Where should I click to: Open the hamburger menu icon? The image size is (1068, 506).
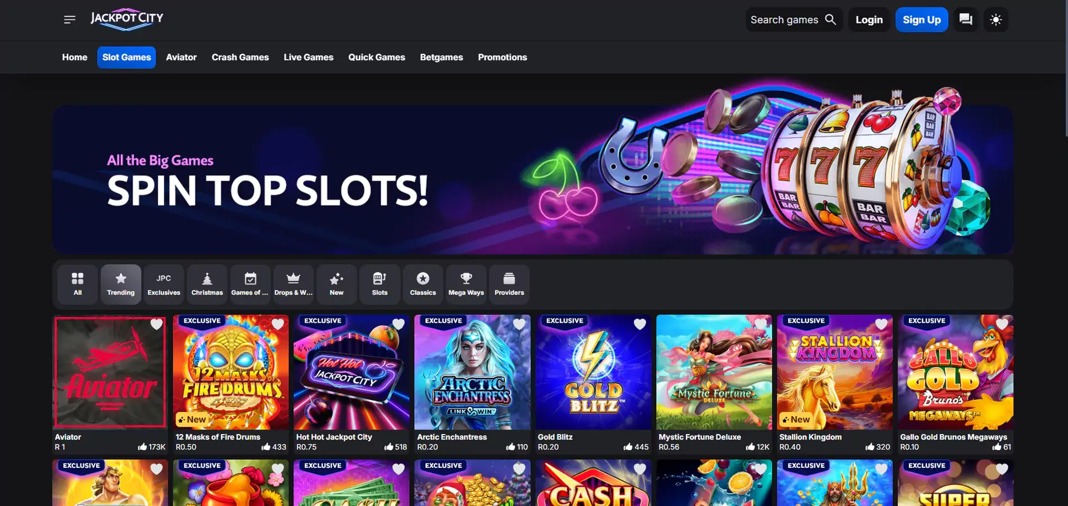pyautogui.click(x=70, y=20)
